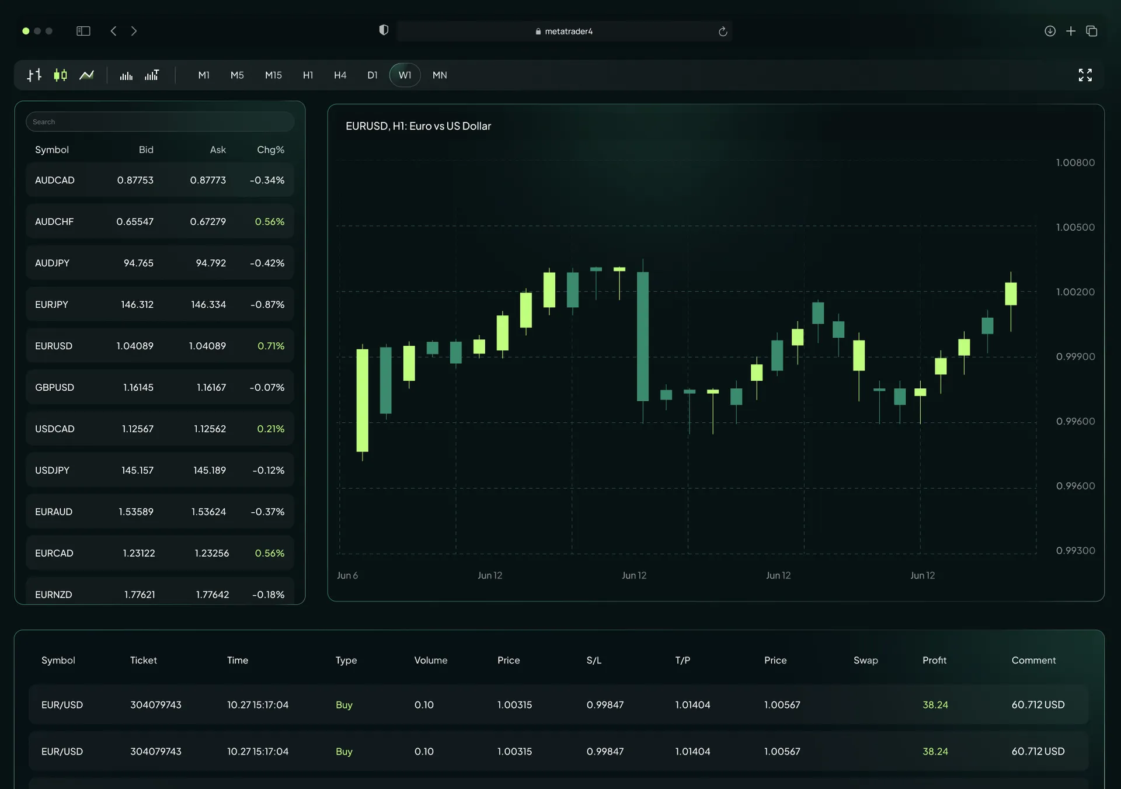Select the EURUSD row in Market Watch

pyautogui.click(x=159, y=345)
